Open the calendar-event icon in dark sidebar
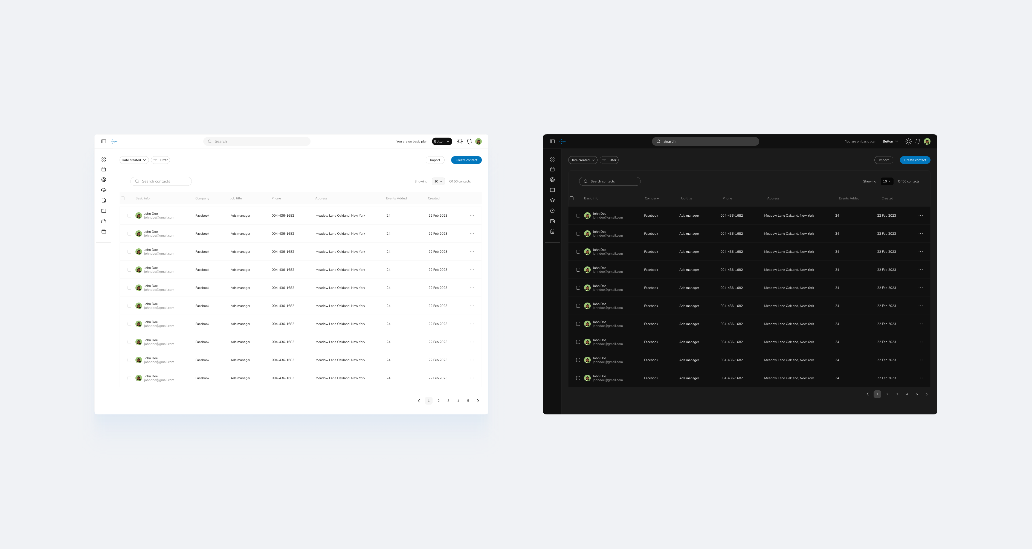 552,231
